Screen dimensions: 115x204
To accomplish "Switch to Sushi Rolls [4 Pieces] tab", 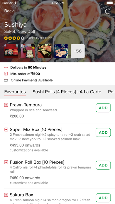I will click(x=67, y=92).
